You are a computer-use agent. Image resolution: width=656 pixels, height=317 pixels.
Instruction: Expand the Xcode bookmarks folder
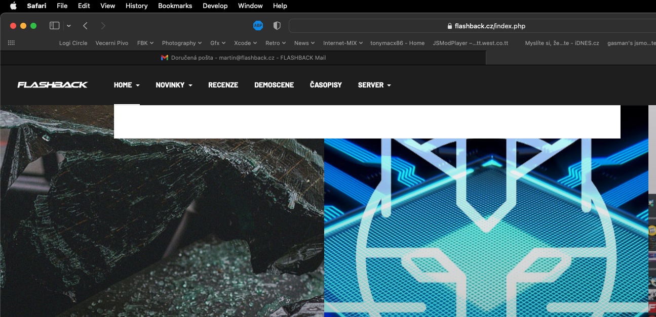(246, 43)
